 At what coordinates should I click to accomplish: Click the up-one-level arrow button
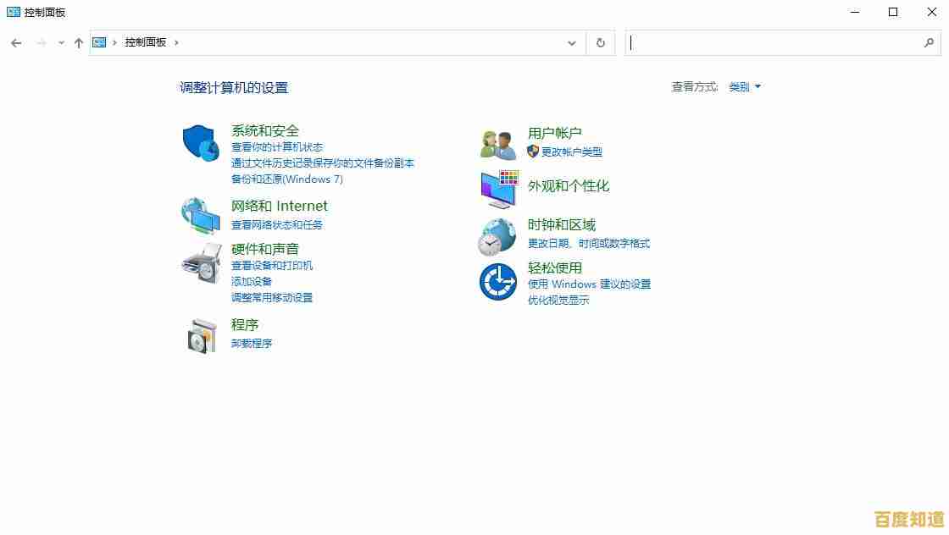click(78, 42)
